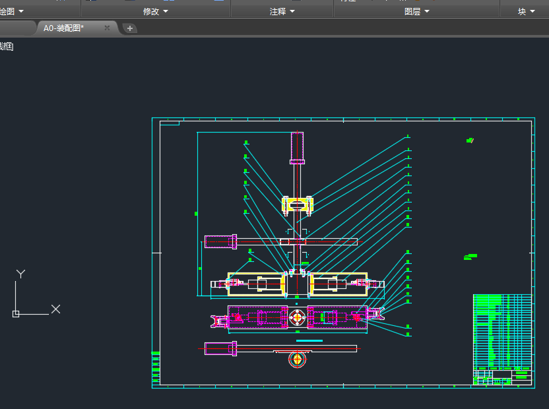Select the magenta vertical cylinder at top
This screenshot has height=409, width=549.
pyautogui.click(x=298, y=146)
